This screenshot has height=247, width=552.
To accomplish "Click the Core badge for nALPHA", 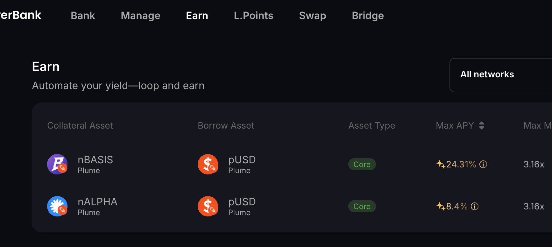I will pos(362,206).
